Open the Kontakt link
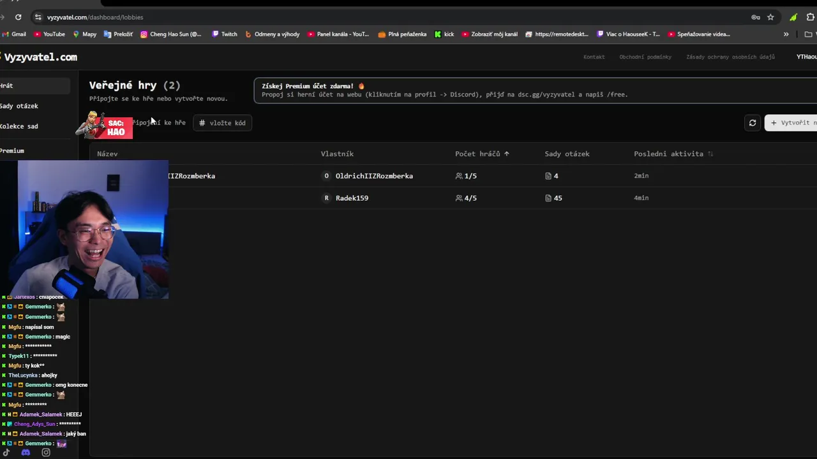 (x=594, y=57)
